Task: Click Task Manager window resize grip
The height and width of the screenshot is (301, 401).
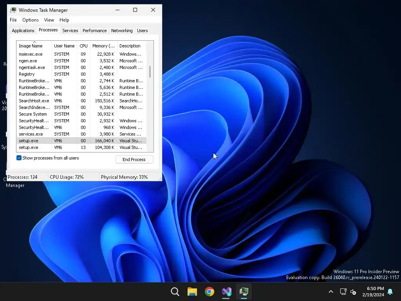Action: (x=160, y=179)
